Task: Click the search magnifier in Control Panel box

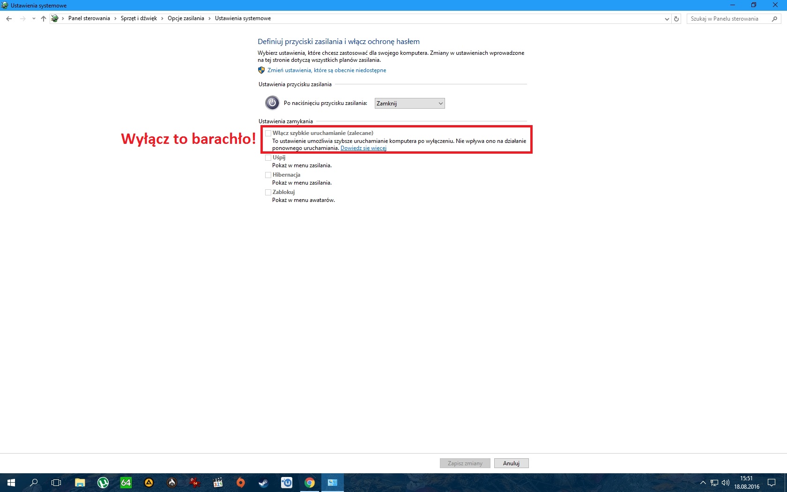Action: click(x=774, y=19)
